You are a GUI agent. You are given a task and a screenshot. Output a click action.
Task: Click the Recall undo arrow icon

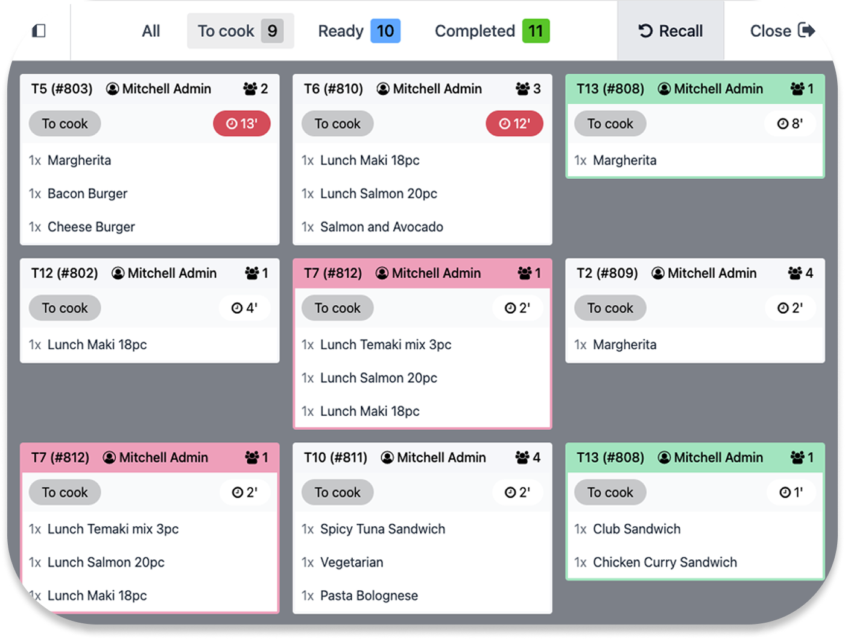coord(645,31)
